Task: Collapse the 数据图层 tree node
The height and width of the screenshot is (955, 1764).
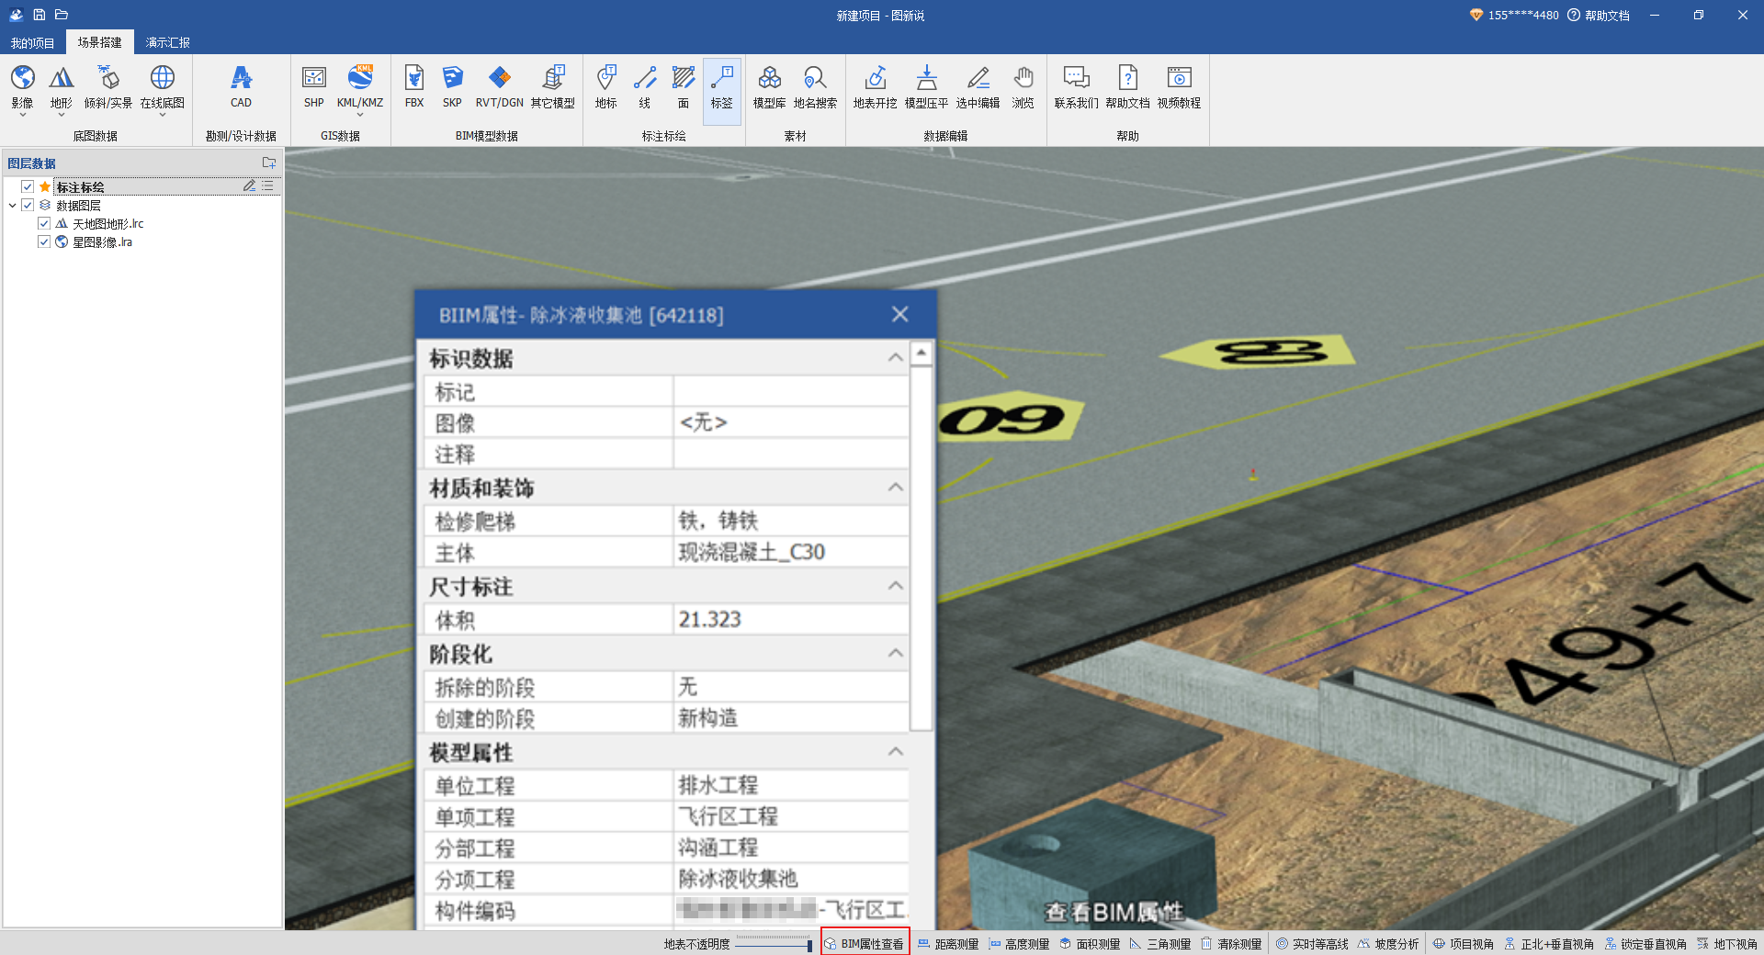Action: (x=12, y=206)
